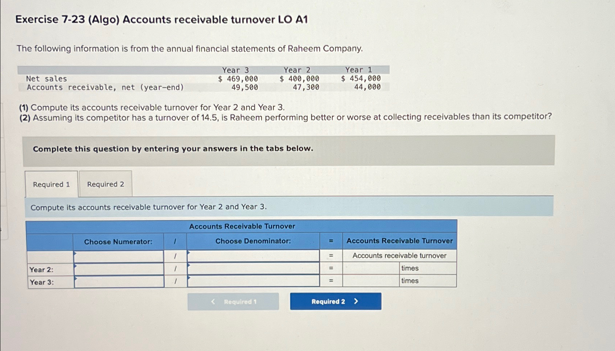Click the 'Year 3:' row label

pyautogui.click(x=42, y=282)
